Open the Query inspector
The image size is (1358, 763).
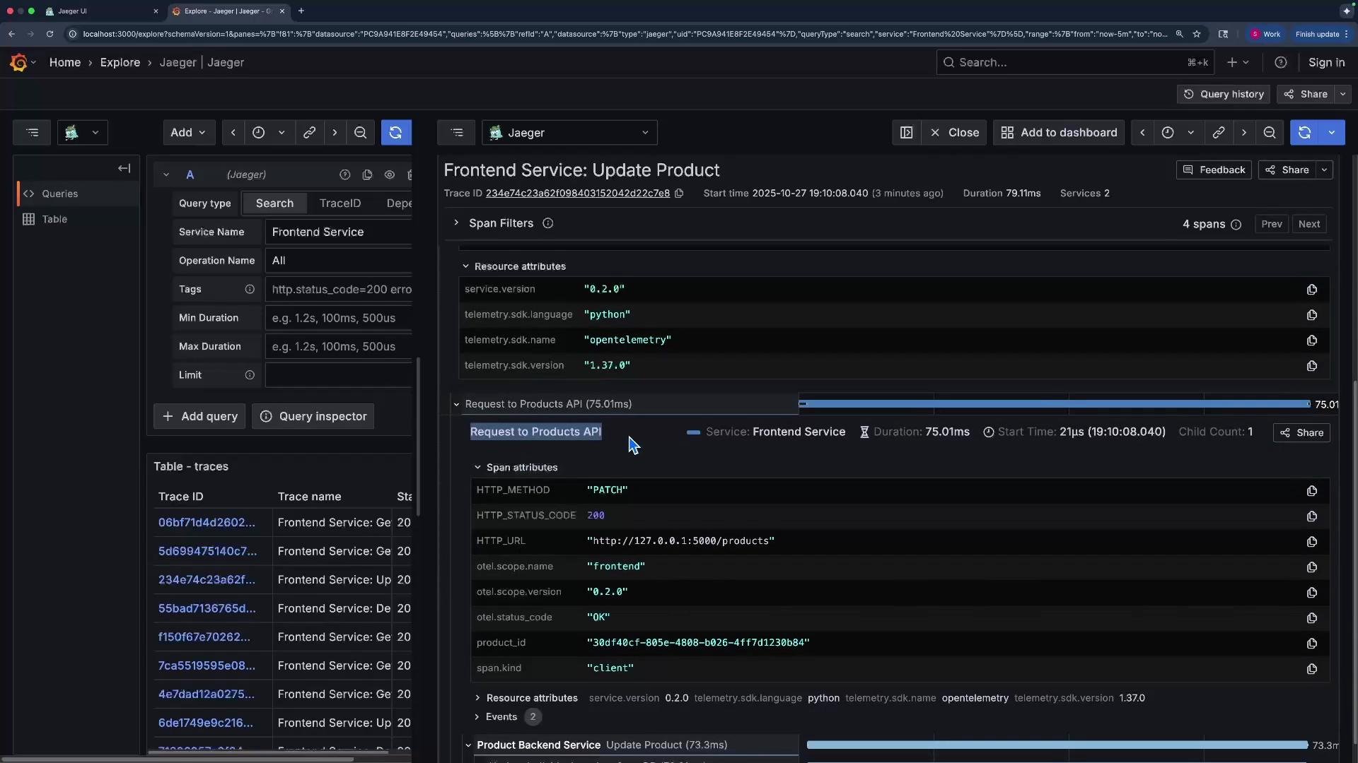pyautogui.click(x=313, y=417)
